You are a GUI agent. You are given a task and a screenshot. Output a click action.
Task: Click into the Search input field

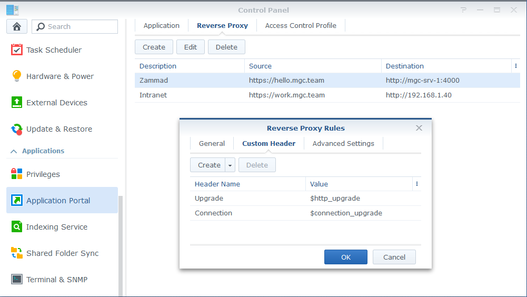click(x=79, y=27)
